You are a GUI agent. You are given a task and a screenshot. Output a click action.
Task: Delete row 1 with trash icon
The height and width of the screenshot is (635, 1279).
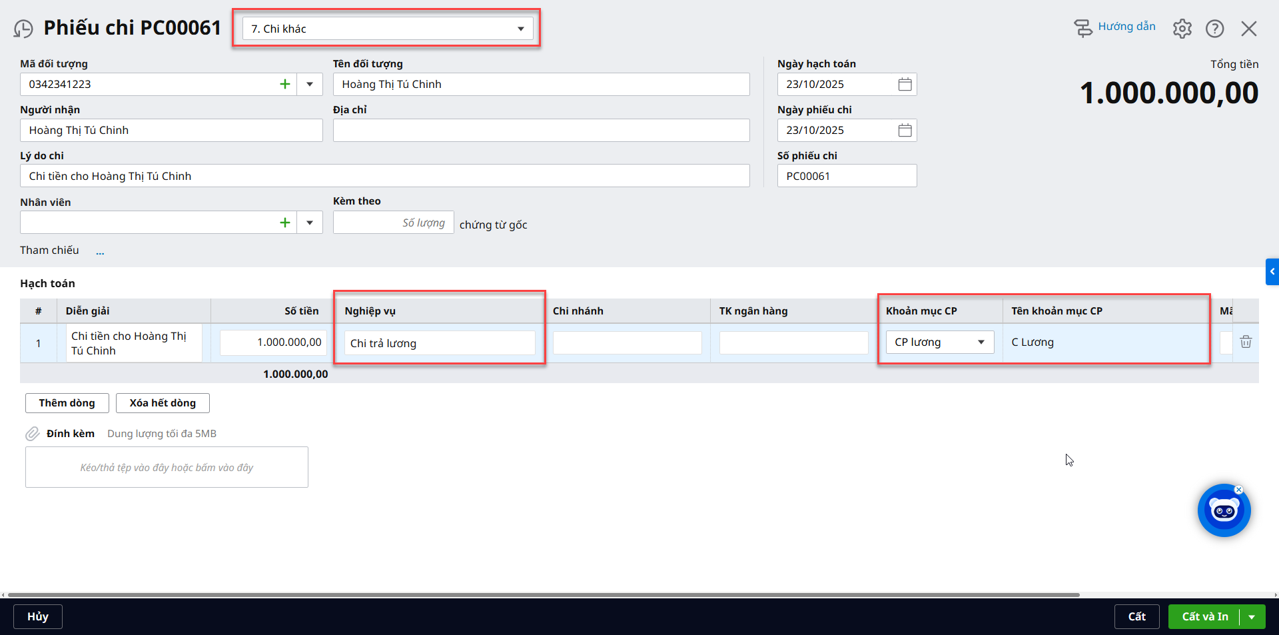[x=1245, y=342]
